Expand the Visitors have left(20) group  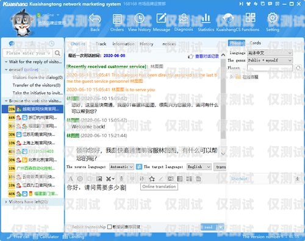6,202
